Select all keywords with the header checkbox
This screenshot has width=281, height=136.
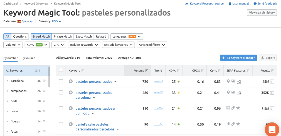(x=61, y=70)
